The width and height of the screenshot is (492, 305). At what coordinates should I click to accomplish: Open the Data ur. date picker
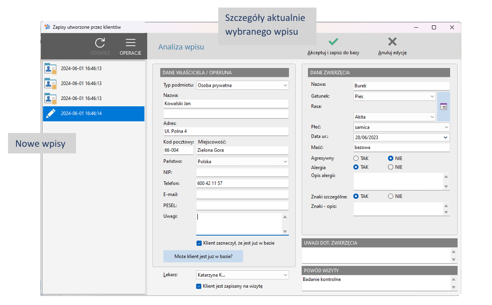pos(445,137)
